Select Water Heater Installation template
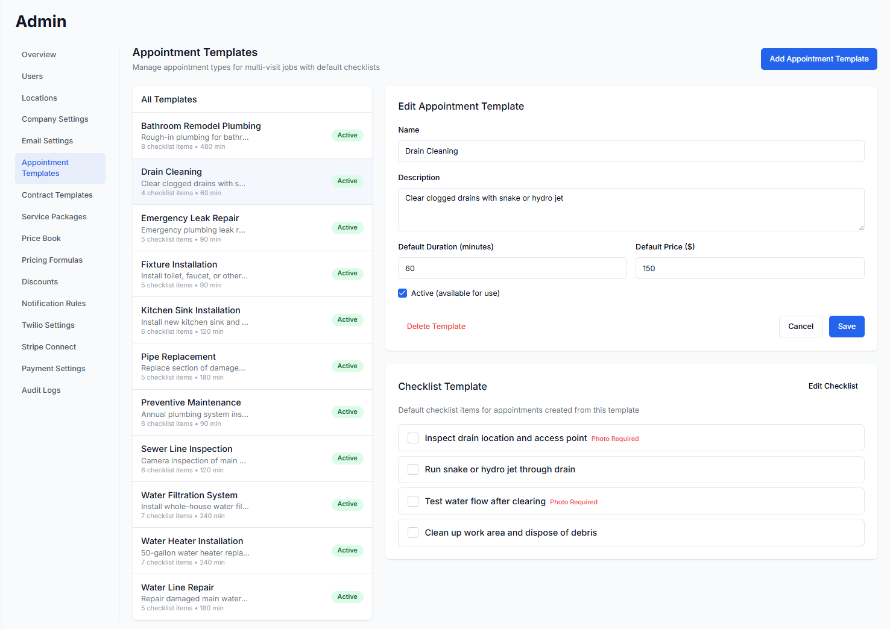 point(252,551)
